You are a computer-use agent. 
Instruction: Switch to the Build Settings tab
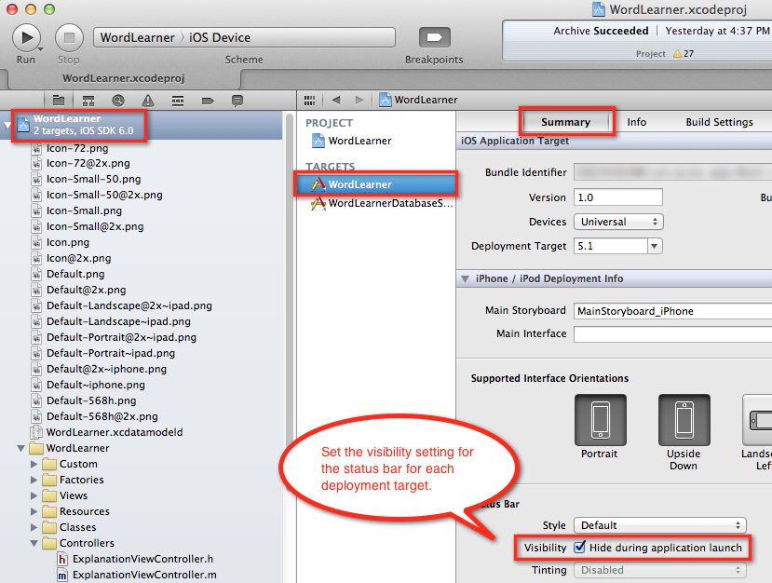click(719, 122)
